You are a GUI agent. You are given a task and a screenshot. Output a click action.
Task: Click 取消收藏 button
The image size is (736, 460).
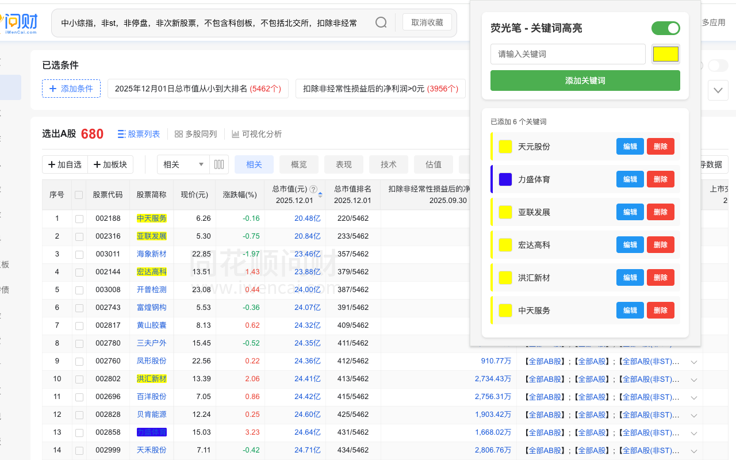click(x=427, y=22)
